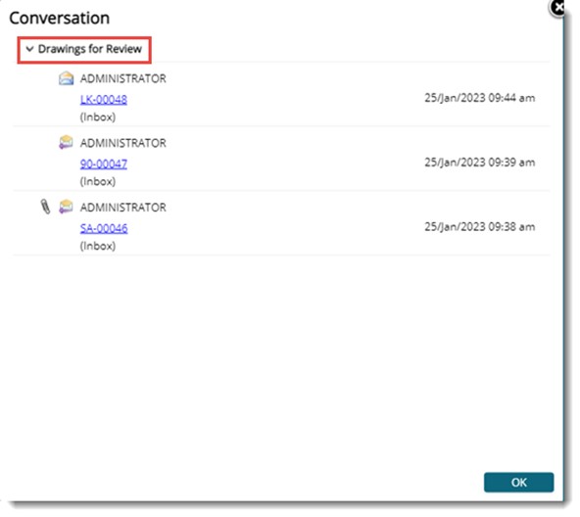The width and height of the screenshot is (580, 517).
Task: Open the 90-00047 mail link
Action: pyautogui.click(x=104, y=164)
